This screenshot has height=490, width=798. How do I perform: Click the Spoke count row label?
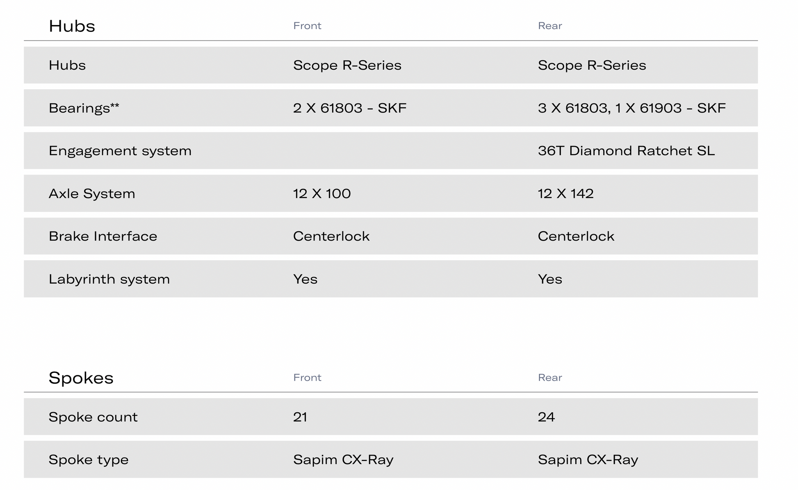click(x=93, y=417)
